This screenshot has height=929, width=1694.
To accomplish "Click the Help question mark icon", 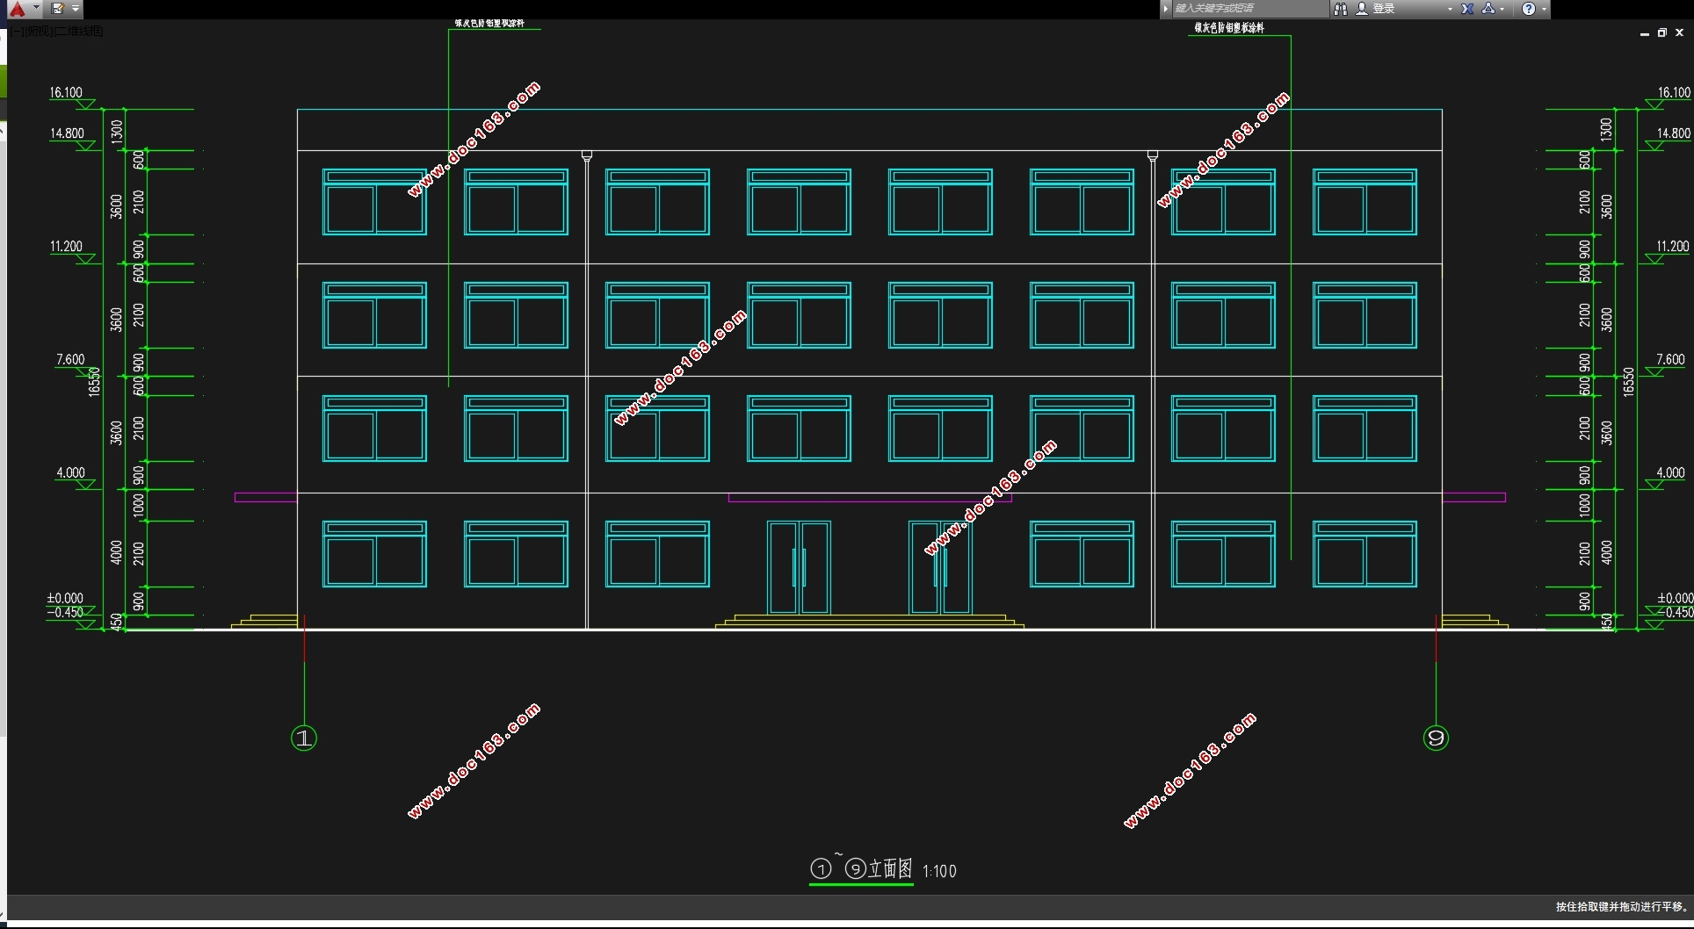I will point(1529,9).
